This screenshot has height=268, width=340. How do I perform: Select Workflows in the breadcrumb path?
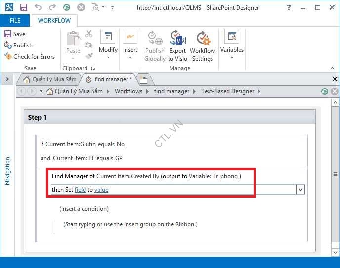128,91
